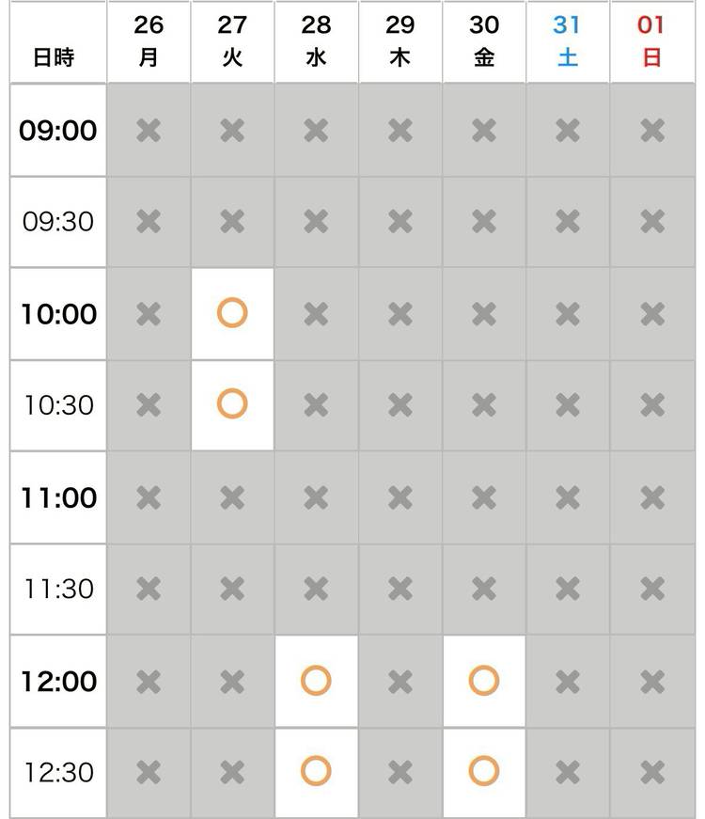The width and height of the screenshot is (705, 819).
Task: Click the 日時 header cell
Action: (x=54, y=57)
